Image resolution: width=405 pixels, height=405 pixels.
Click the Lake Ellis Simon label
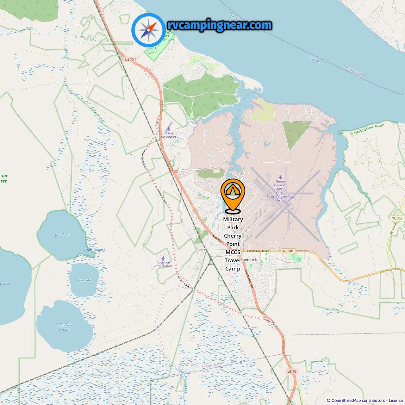pos(64,327)
